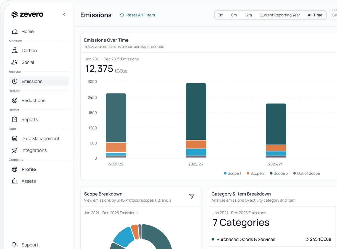Toggle the Scope 1 legend entry
This screenshot has height=249, width=337.
(x=232, y=173)
